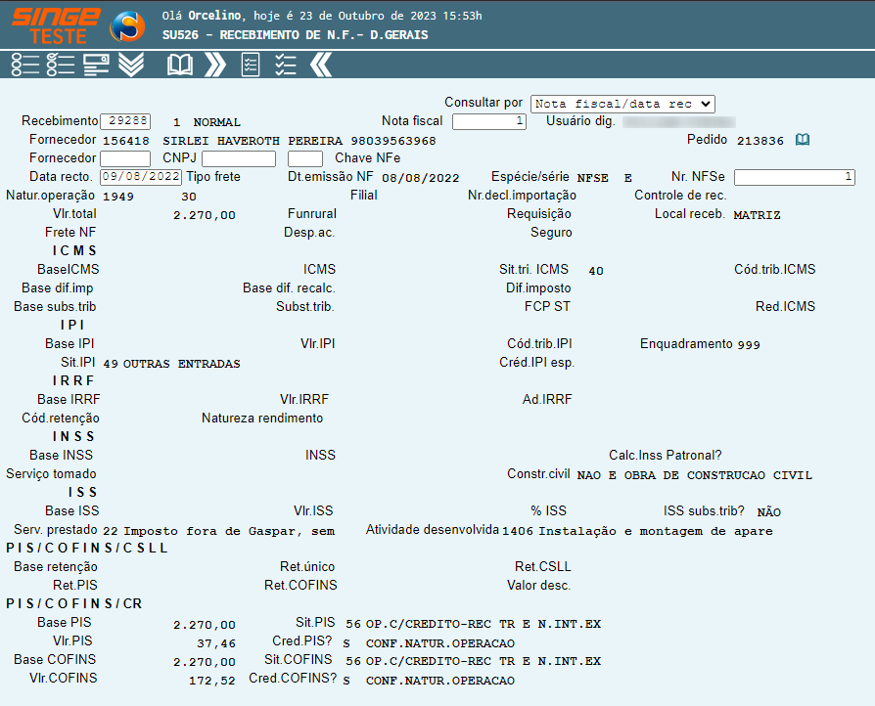
Task: Click Sit.IPI value 49 OUTRAS ENTRADAS
Action: [x=172, y=364]
